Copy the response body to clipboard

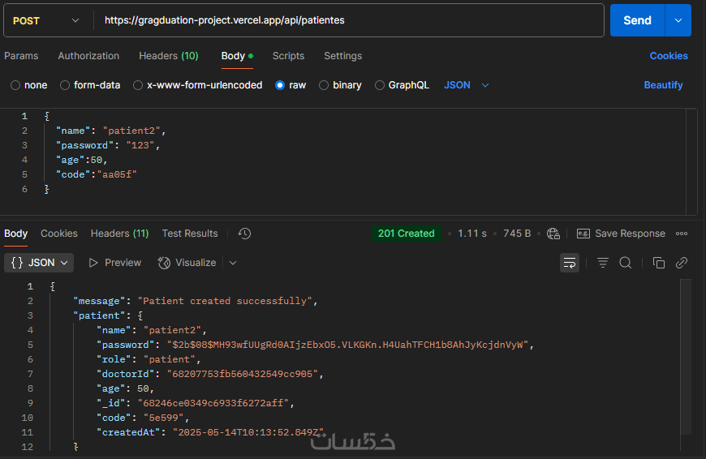[x=659, y=263]
